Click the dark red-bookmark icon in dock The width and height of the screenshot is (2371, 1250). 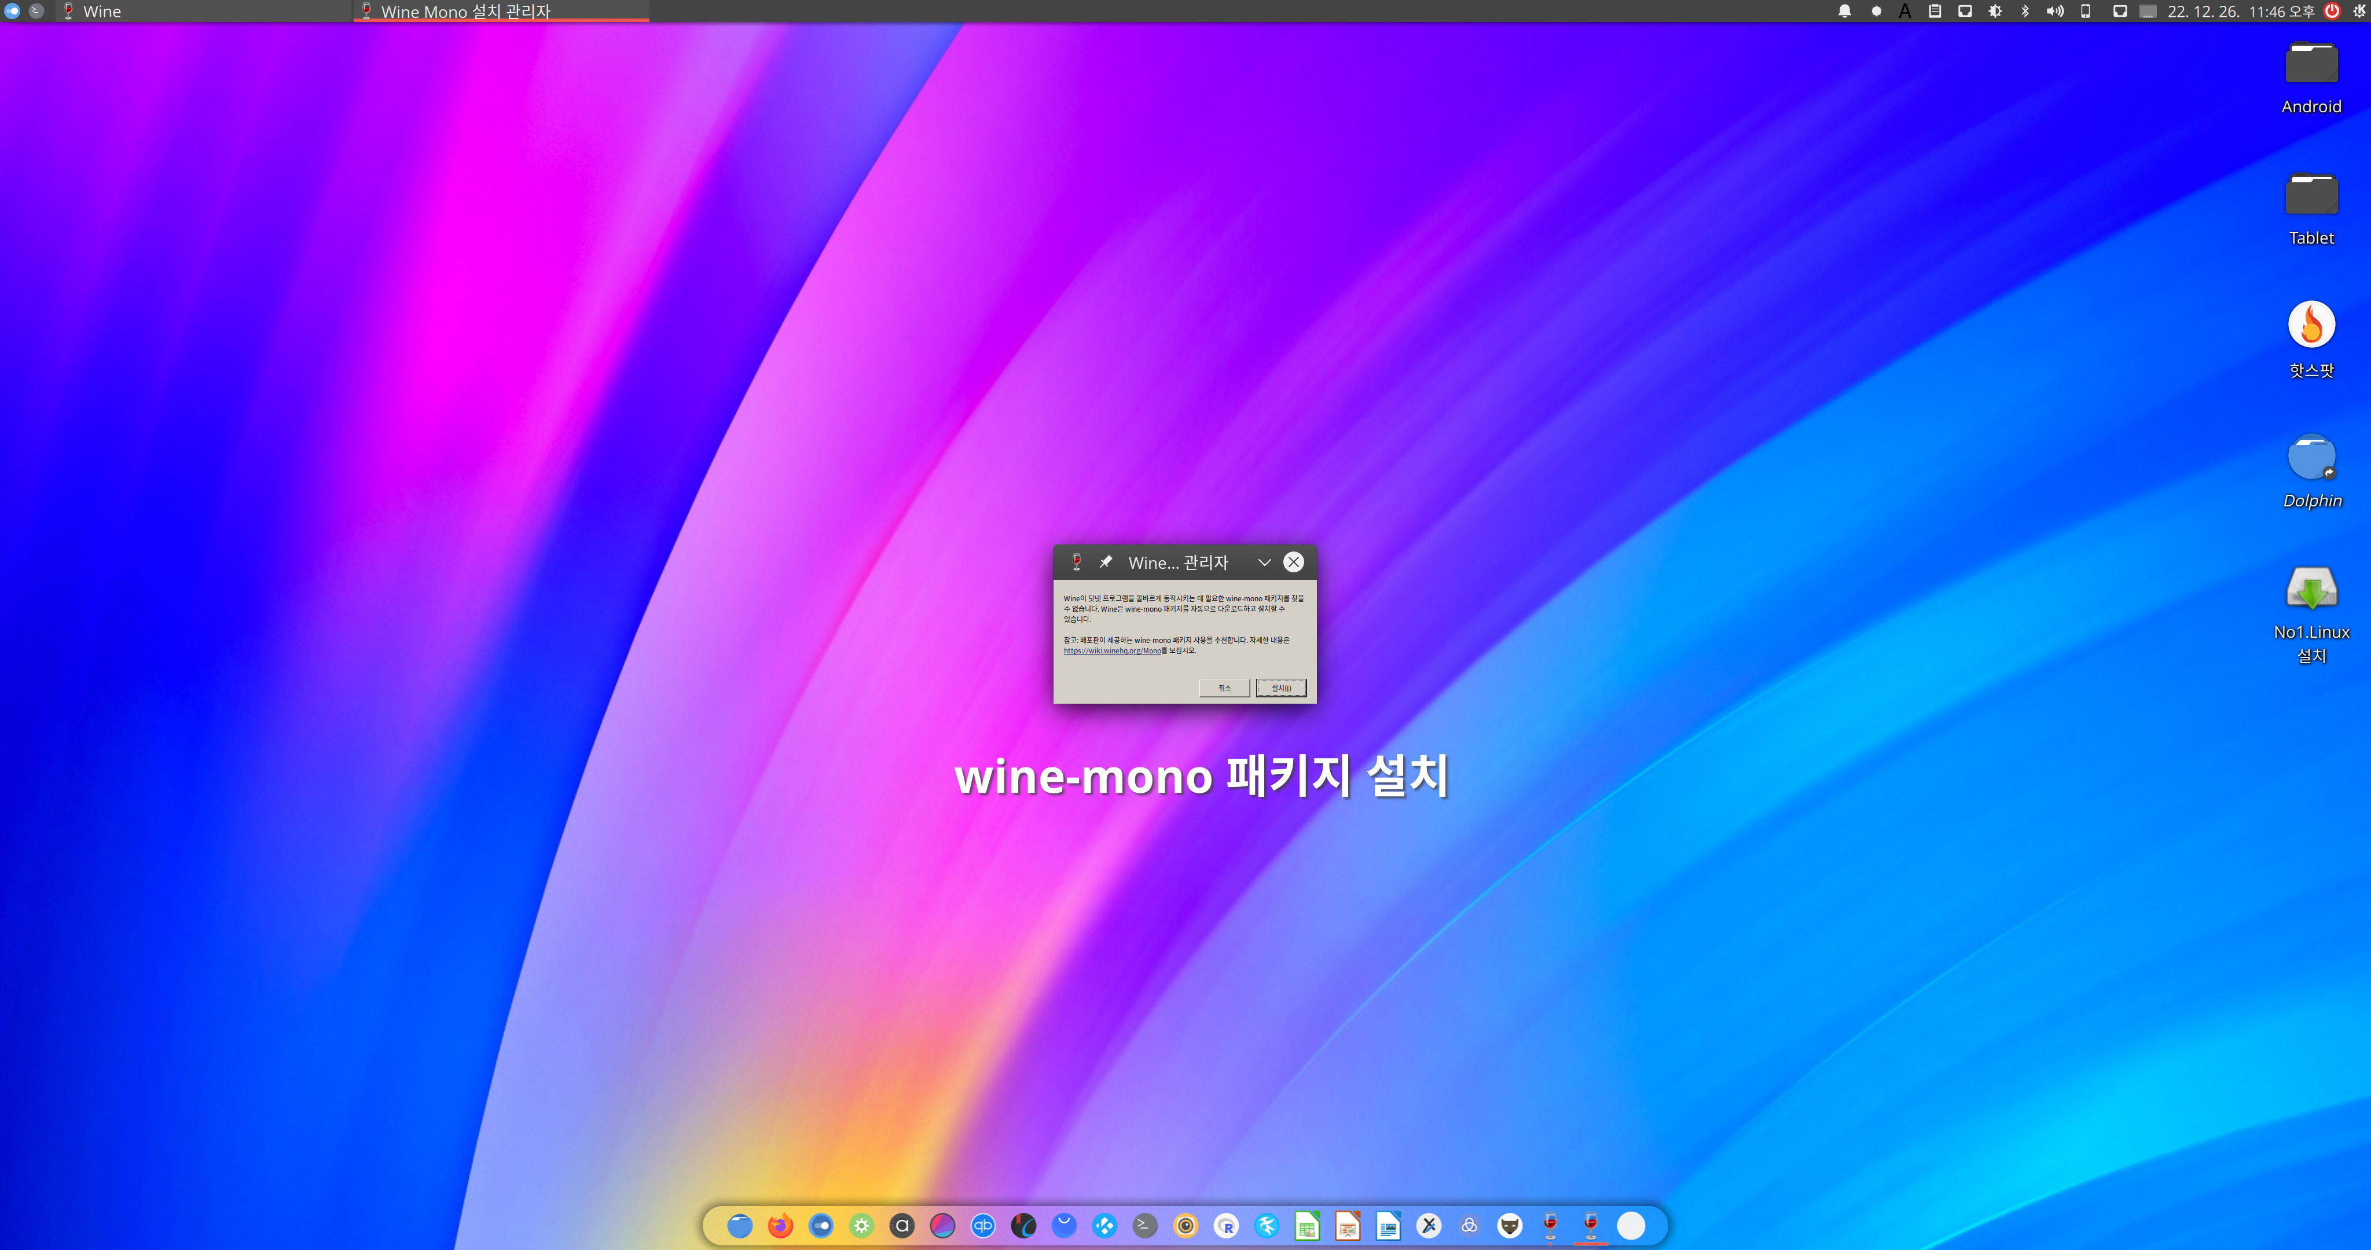(x=1023, y=1225)
